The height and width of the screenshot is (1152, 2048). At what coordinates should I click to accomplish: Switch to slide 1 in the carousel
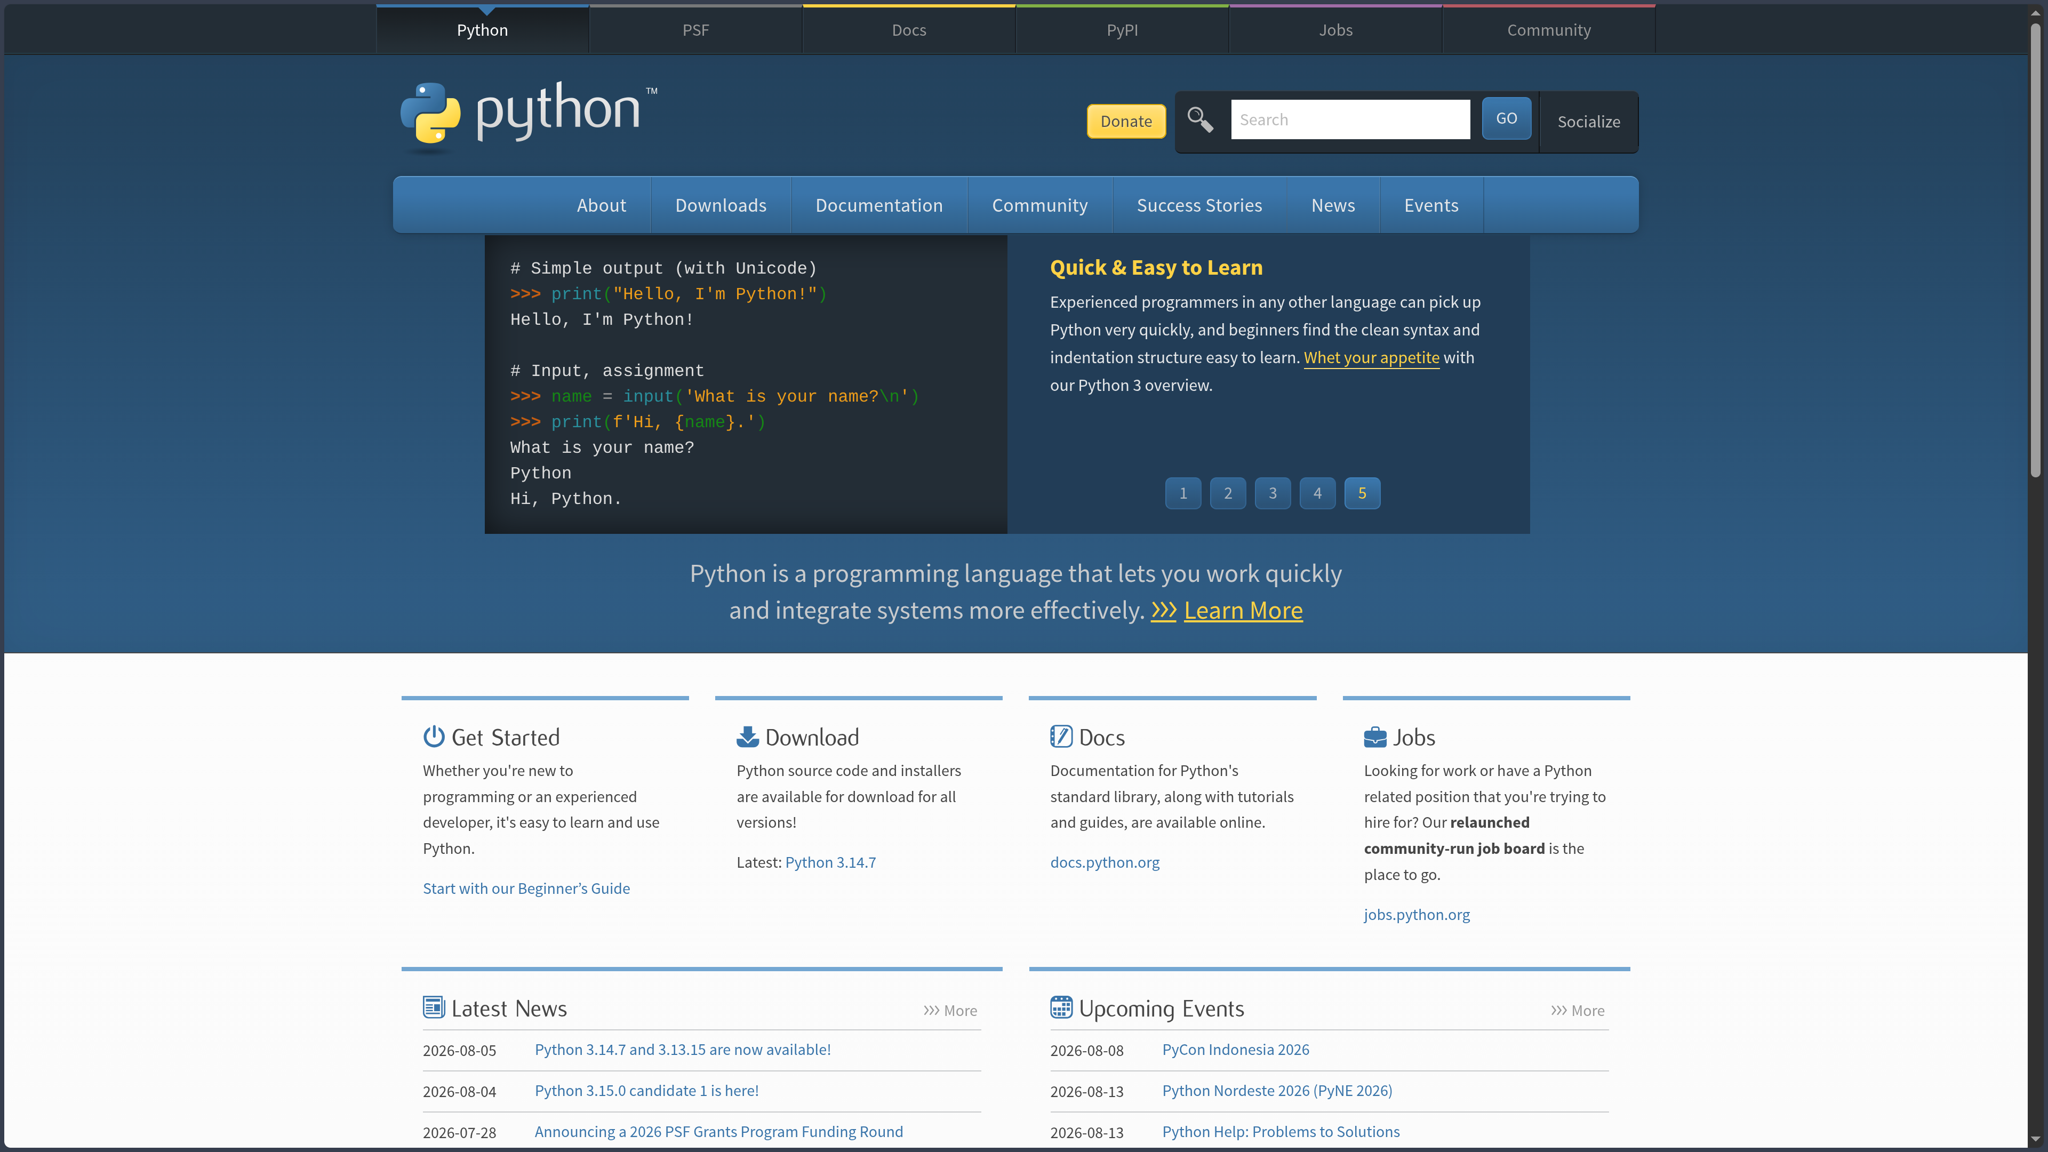point(1183,493)
